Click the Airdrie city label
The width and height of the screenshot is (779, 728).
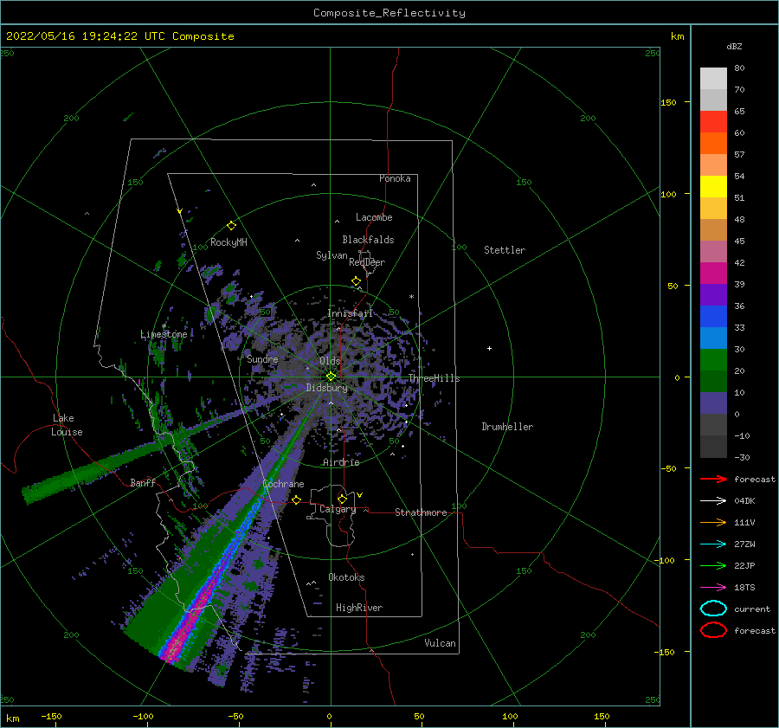click(341, 462)
